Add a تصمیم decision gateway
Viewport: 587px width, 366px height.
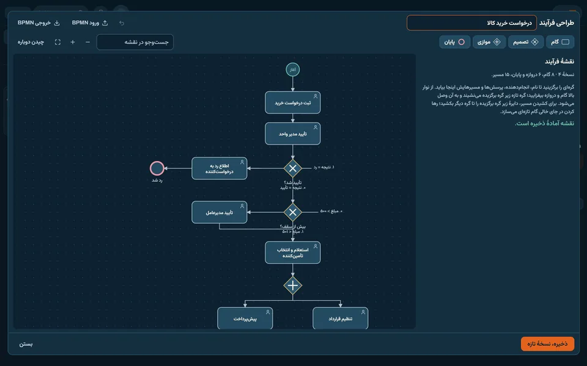tap(526, 42)
